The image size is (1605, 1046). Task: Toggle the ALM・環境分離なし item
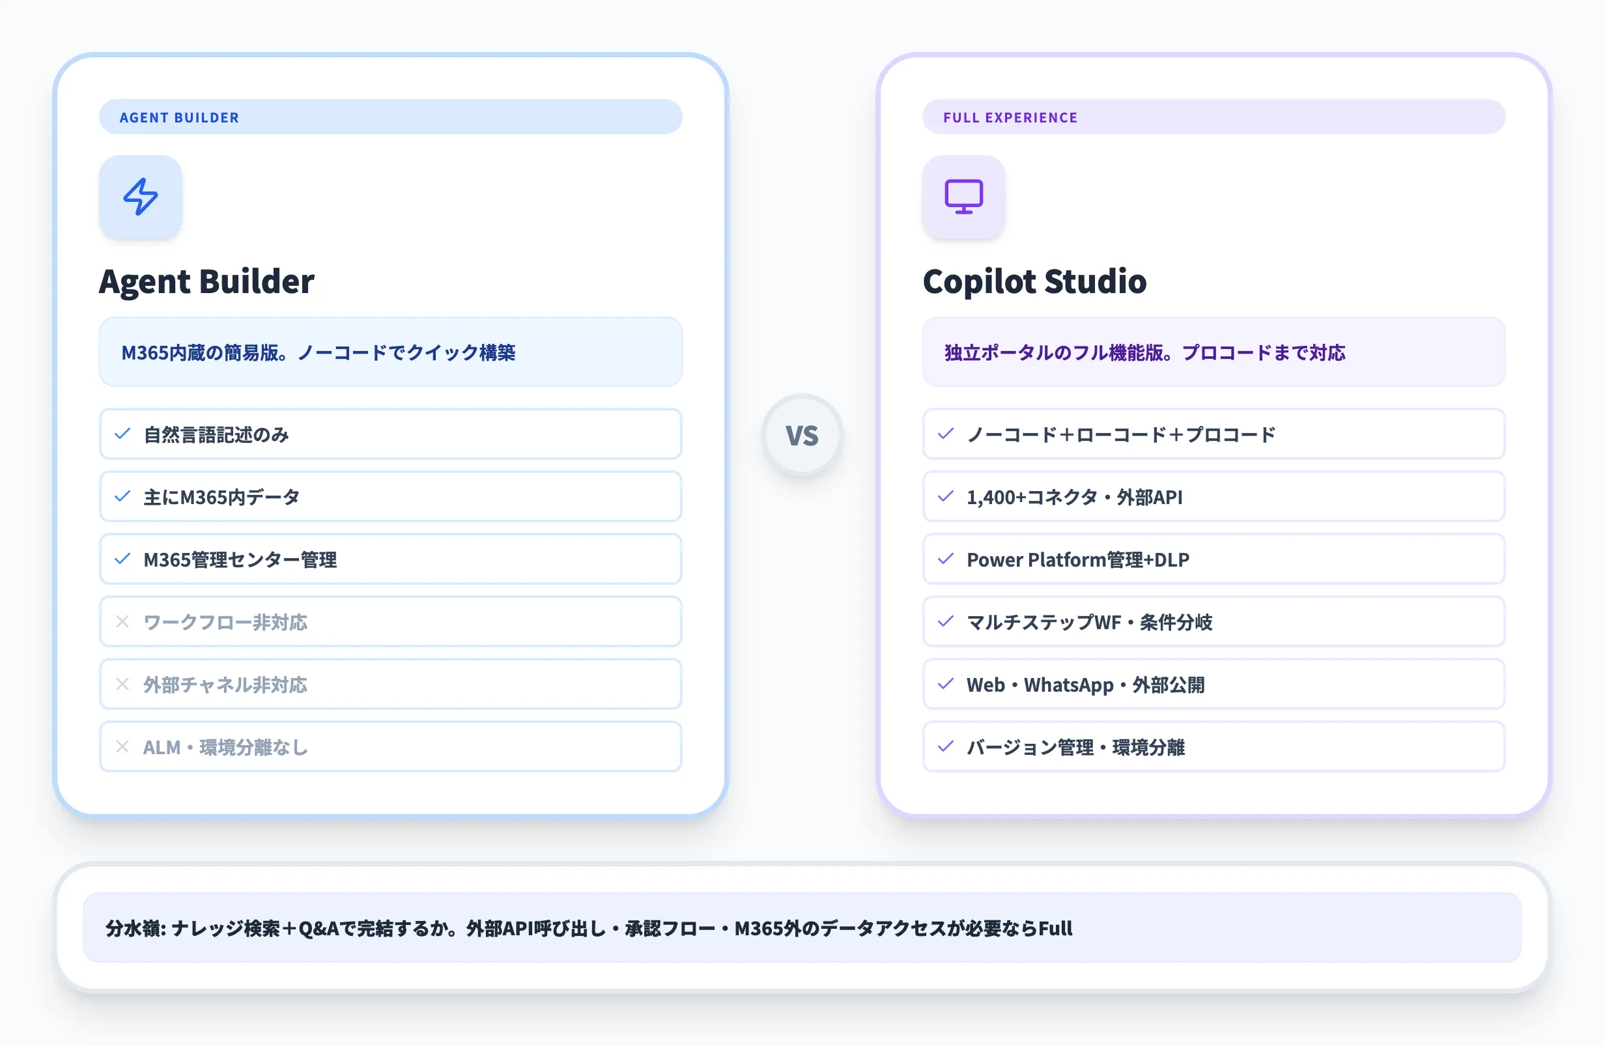pos(391,747)
